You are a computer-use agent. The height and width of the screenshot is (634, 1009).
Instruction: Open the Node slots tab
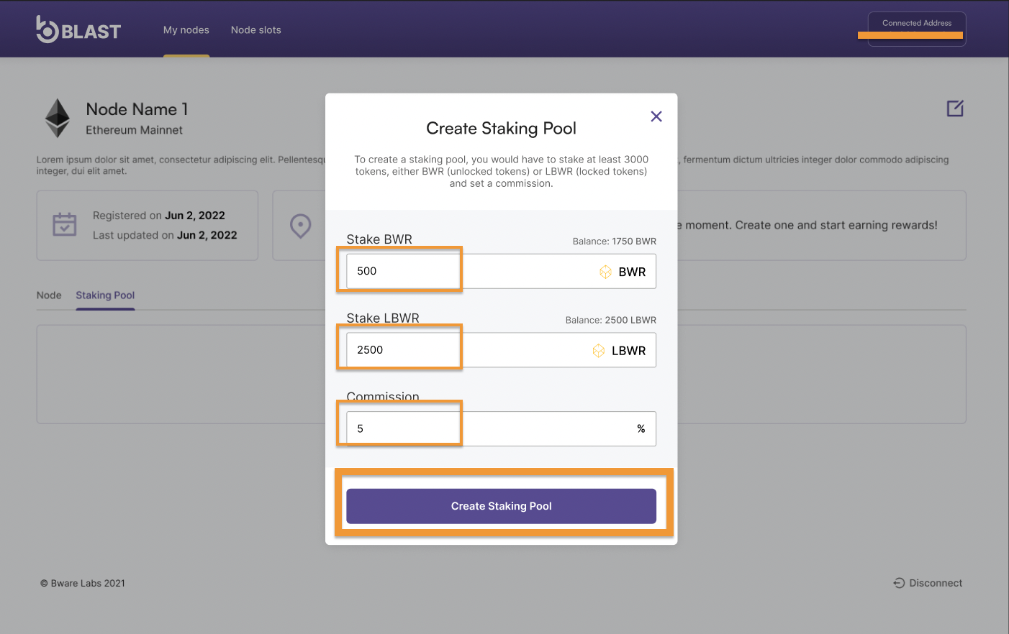[x=255, y=30]
